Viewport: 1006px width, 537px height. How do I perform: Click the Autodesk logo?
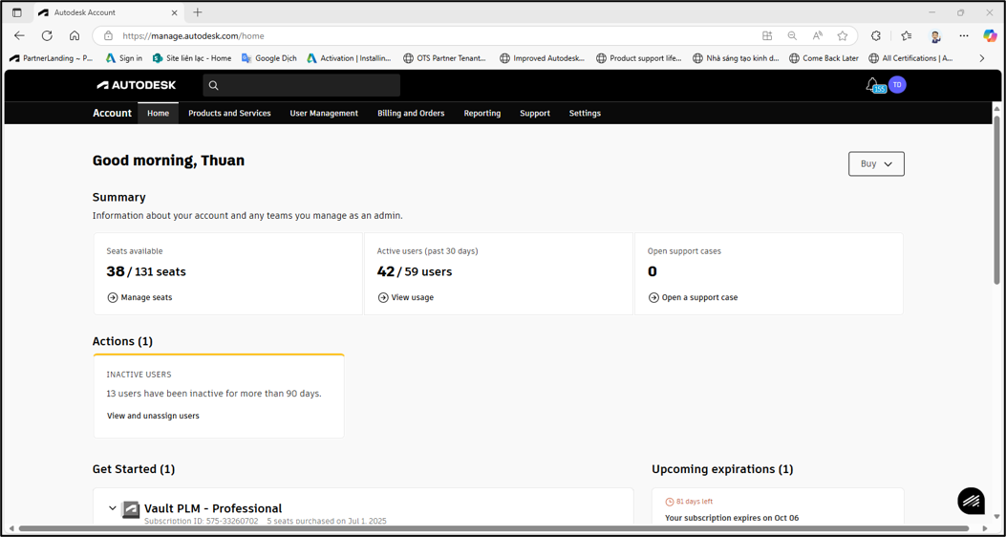(x=136, y=85)
